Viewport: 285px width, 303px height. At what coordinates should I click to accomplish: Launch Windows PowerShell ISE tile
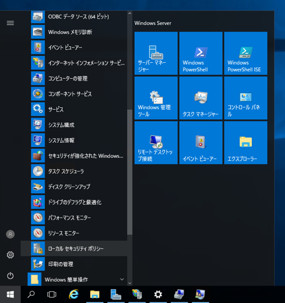[246, 53]
